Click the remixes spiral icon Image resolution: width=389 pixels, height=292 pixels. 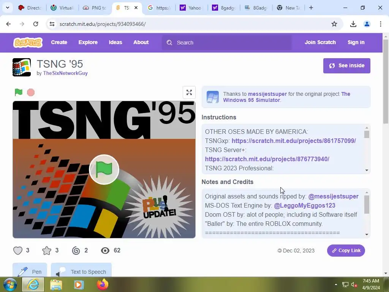coord(76,251)
